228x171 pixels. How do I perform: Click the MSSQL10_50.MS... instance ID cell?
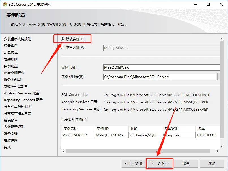[111, 135]
